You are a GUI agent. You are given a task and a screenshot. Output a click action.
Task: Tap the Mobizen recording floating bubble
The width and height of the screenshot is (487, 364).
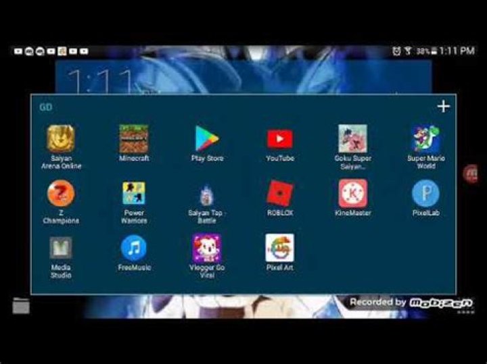click(x=471, y=174)
